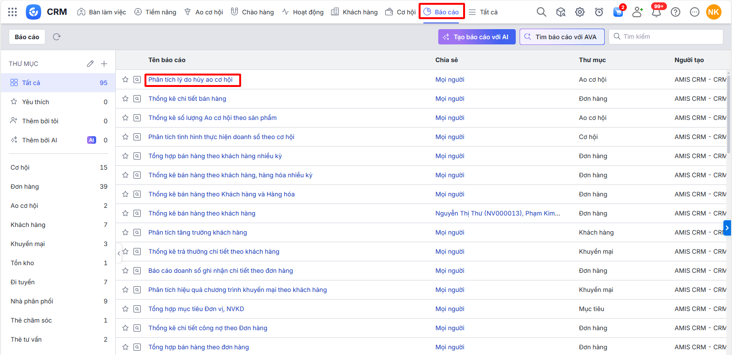
Task: Click the refresh icon beside Báo cáo
Action: point(57,37)
